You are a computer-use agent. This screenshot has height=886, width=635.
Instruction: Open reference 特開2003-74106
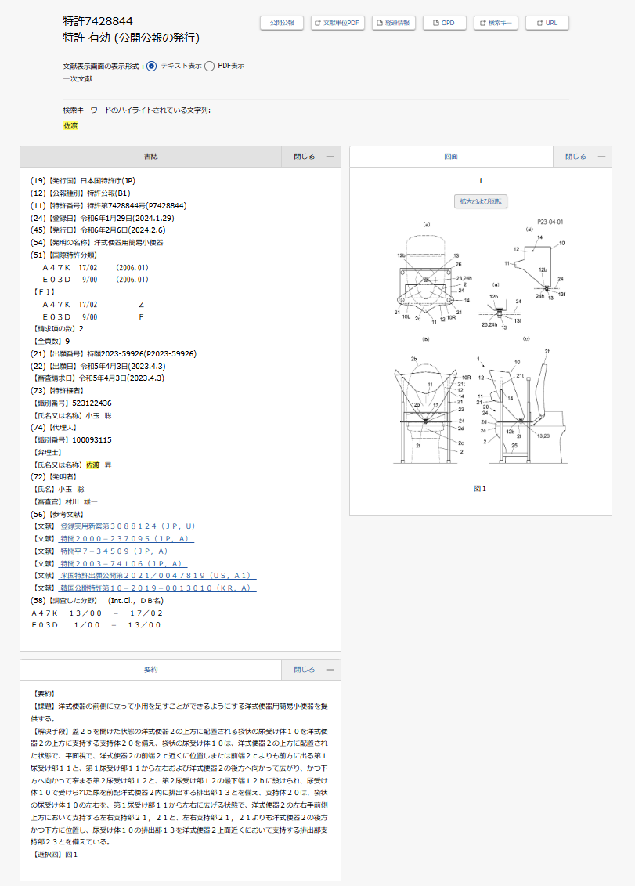click(122, 563)
